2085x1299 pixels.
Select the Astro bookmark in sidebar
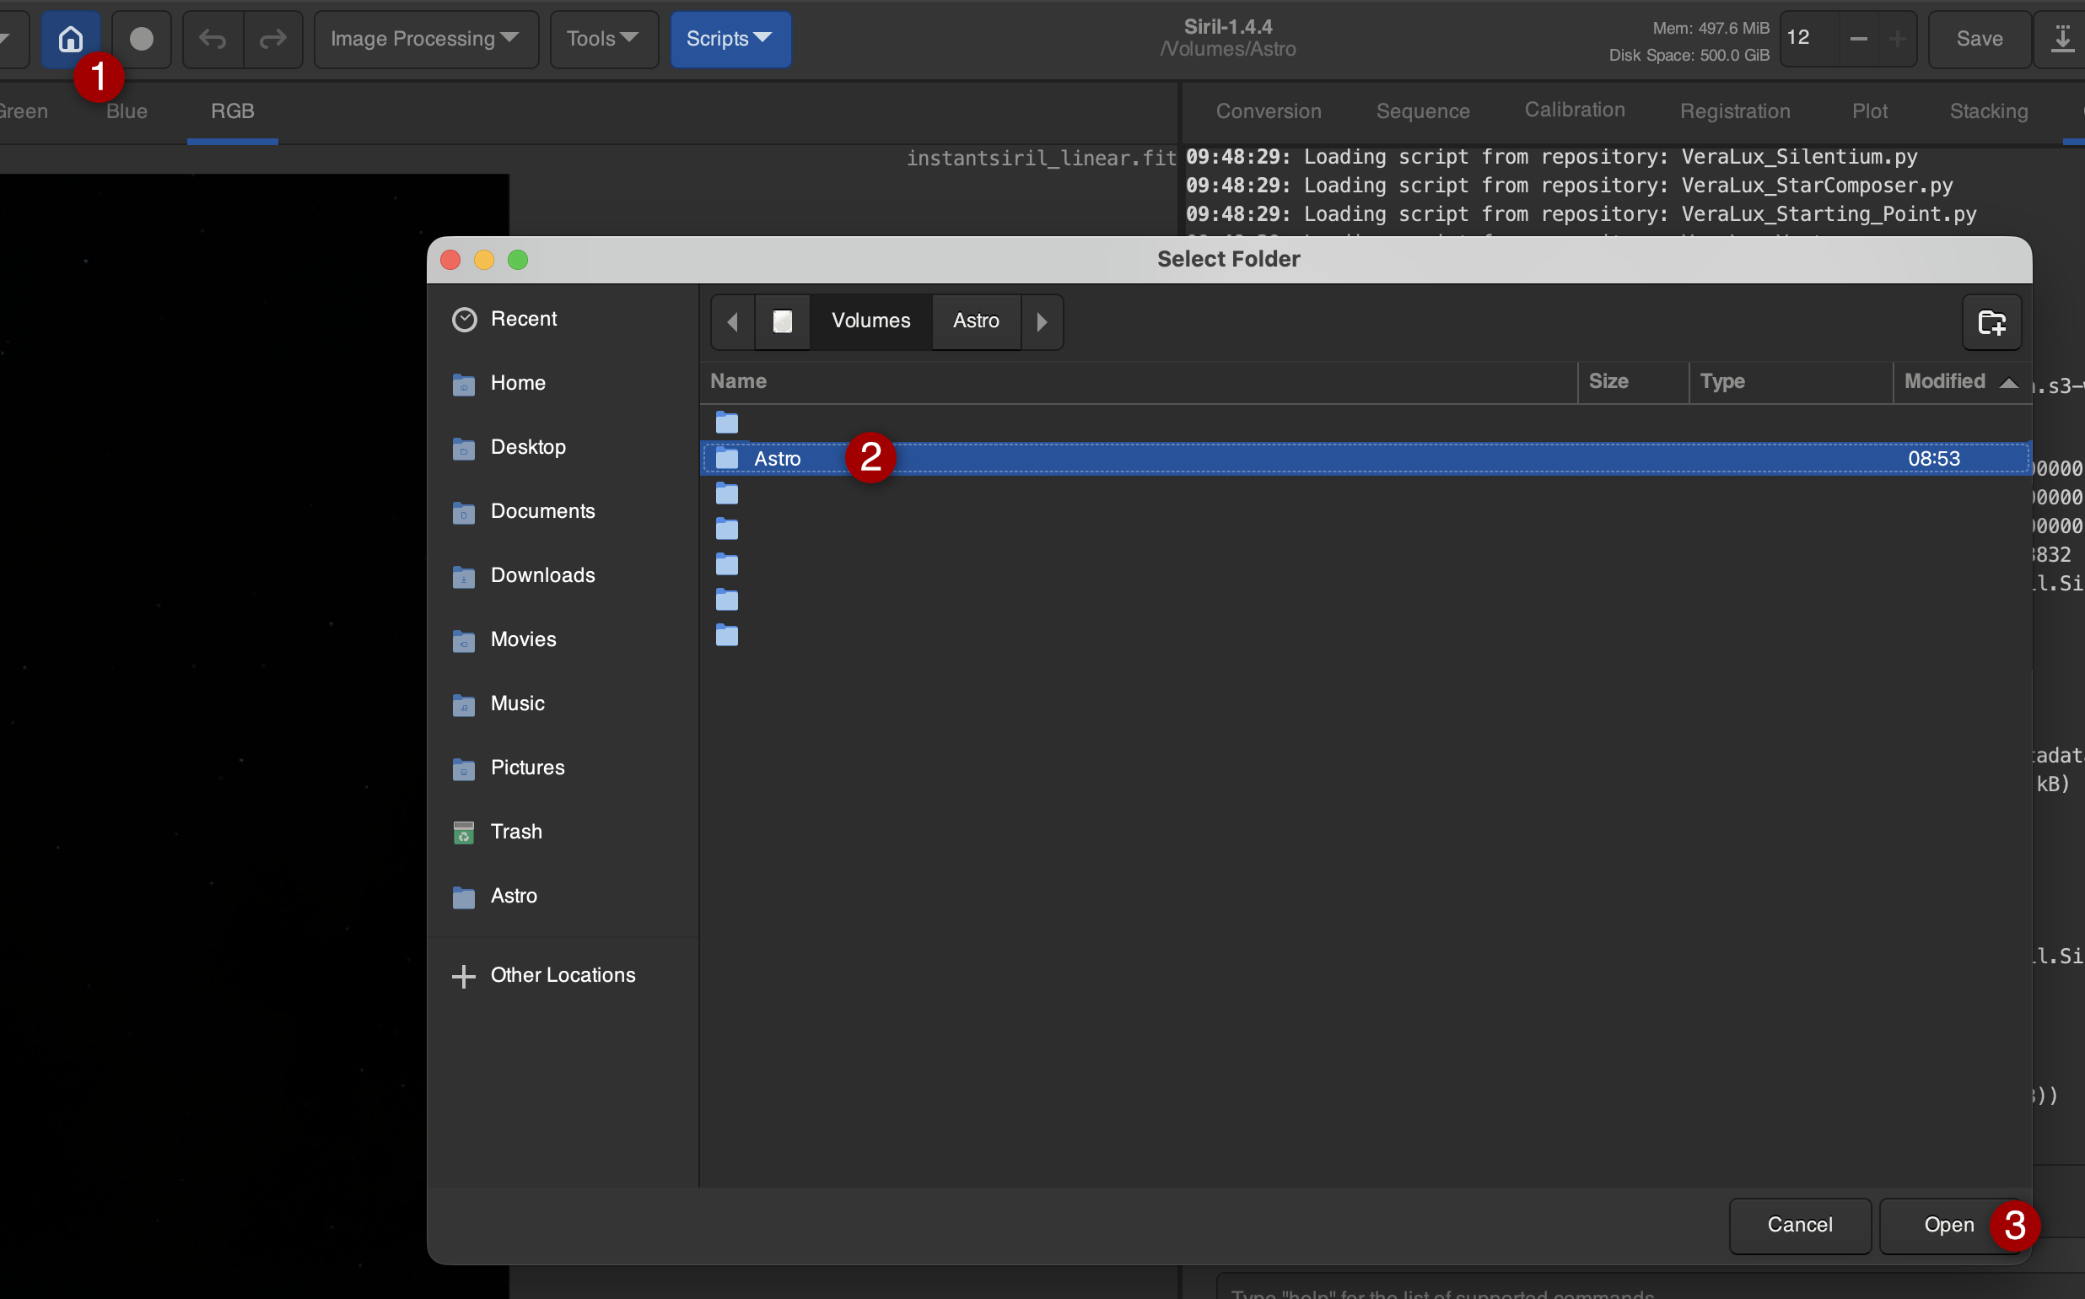(x=563, y=895)
